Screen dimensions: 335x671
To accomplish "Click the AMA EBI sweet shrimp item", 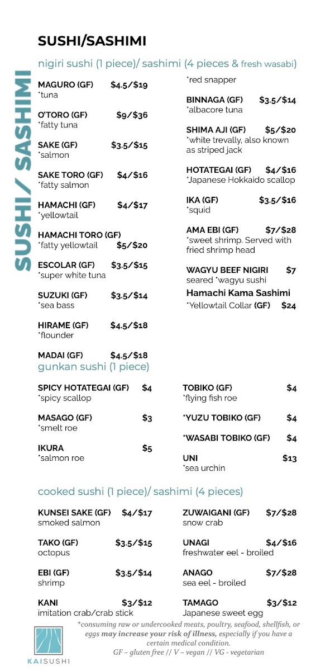I will tap(241, 240).
